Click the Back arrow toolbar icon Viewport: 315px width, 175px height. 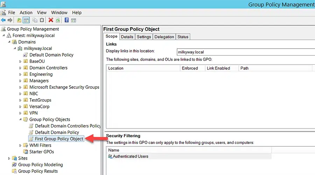tap(3, 20)
